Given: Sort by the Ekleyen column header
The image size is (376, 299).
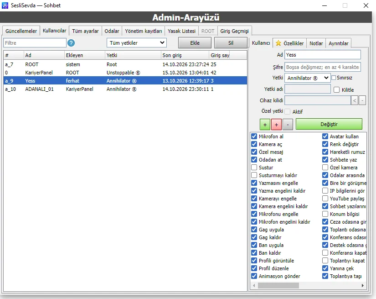Looking at the screenshot, I should (x=85, y=55).
